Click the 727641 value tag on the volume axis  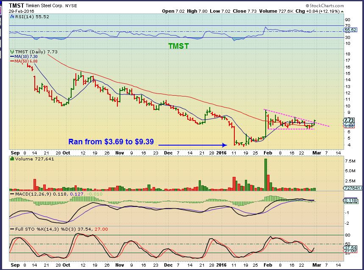[353, 188]
